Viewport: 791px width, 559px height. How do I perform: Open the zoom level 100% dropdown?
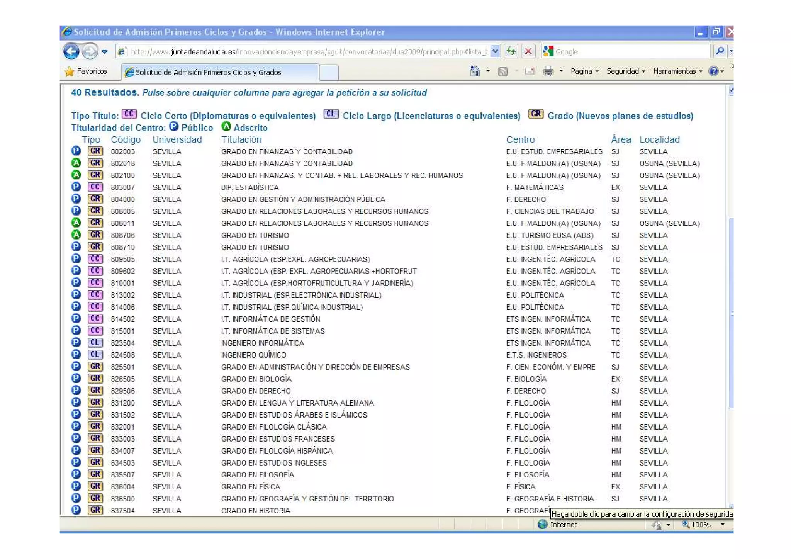[x=722, y=524]
